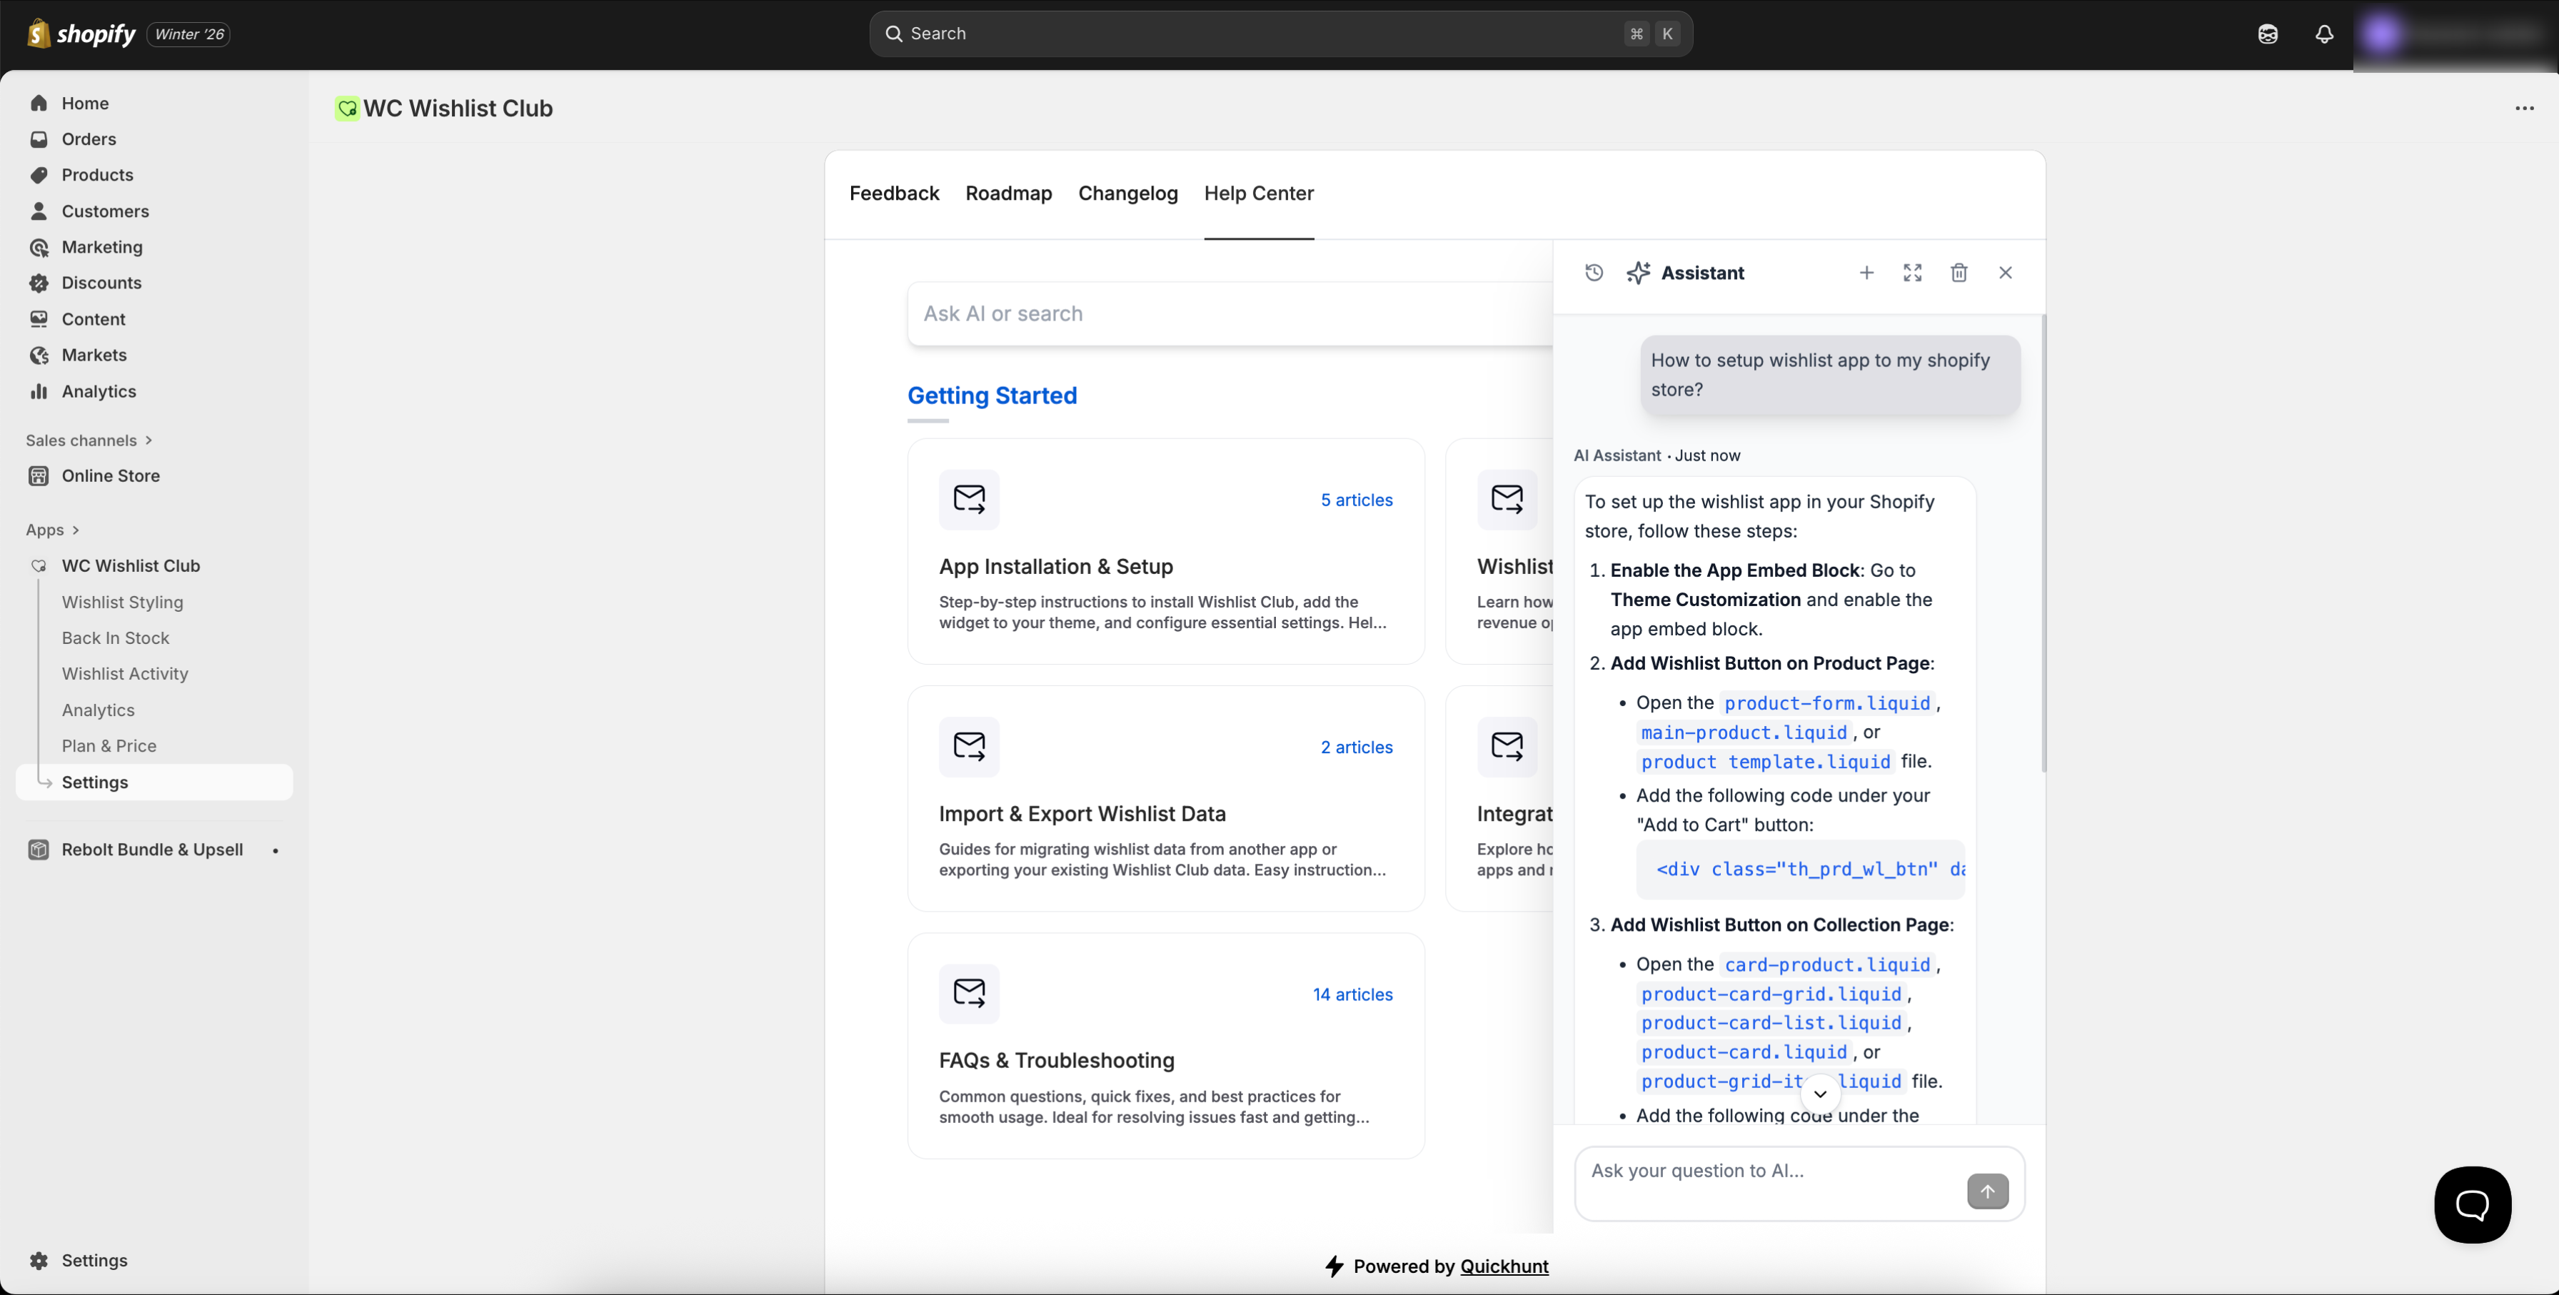This screenshot has height=1295, width=2559.
Task: Send the question using the arrow button
Action: point(1988,1191)
